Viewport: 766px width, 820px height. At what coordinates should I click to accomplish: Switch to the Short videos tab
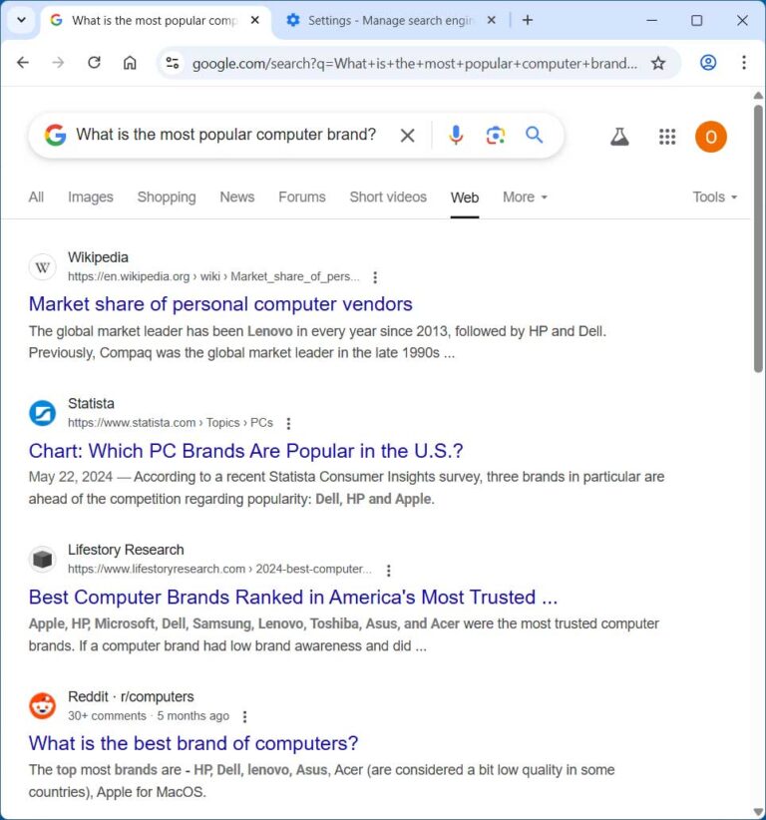tap(388, 198)
